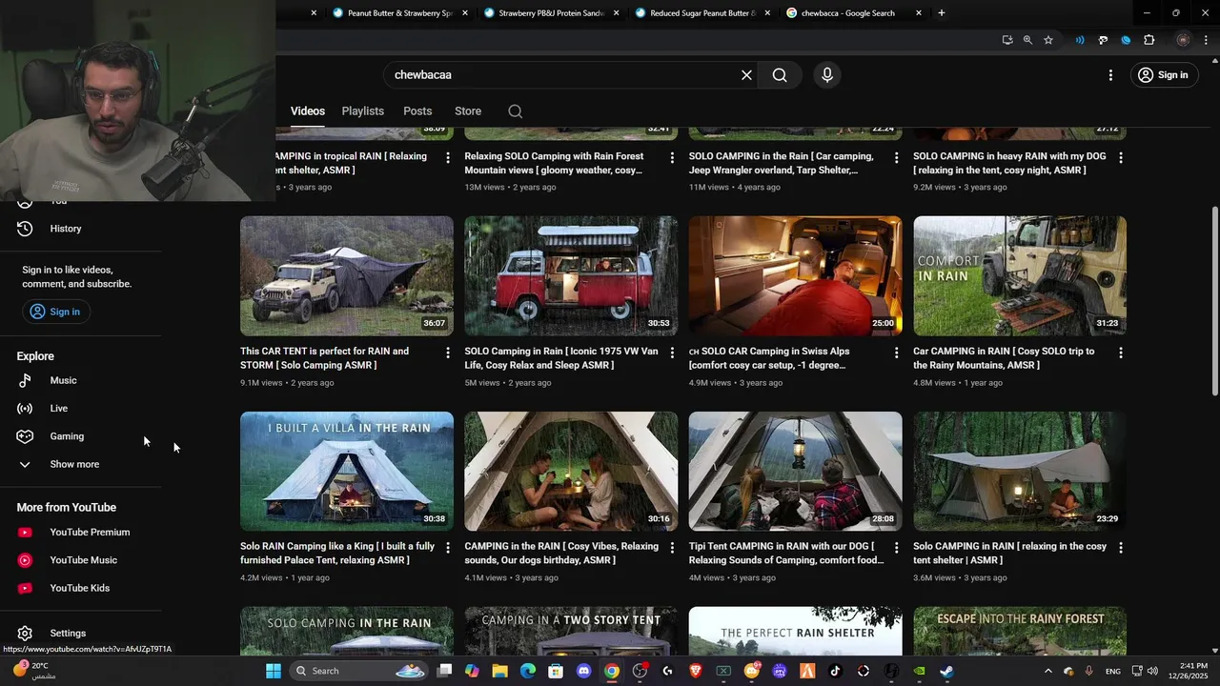Viewport: 1220px width, 686px height.
Task: Open Steam from the taskbar
Action: (946, 671)
